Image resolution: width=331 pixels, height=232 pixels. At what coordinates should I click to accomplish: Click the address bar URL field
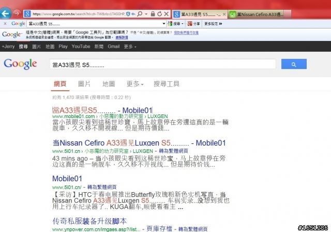tap(79, 14)
